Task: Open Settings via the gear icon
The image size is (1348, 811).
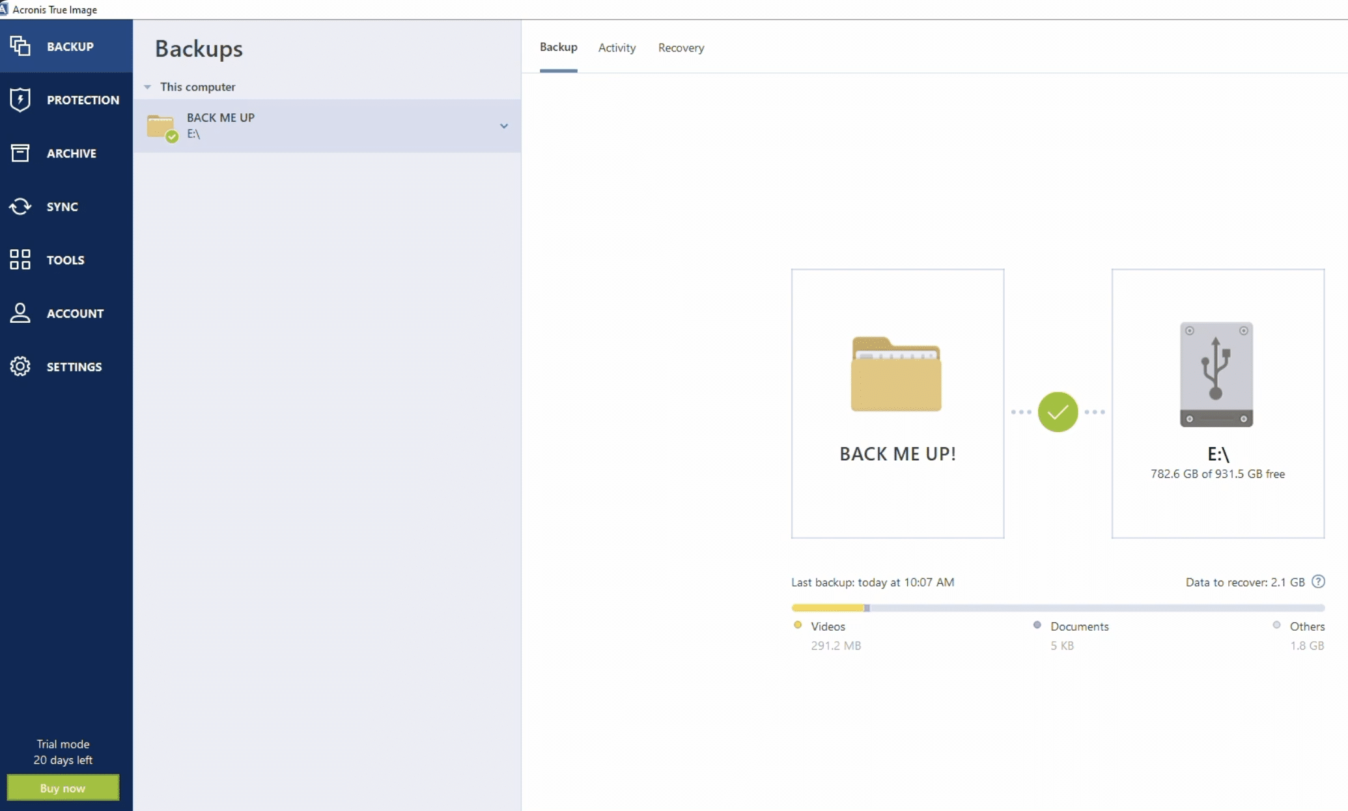Action: point(20,366)
